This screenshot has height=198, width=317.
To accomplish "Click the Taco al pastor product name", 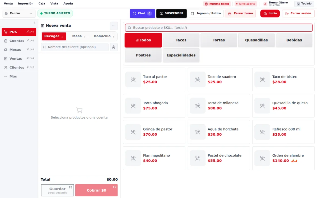I will click(x=155, y=77).
